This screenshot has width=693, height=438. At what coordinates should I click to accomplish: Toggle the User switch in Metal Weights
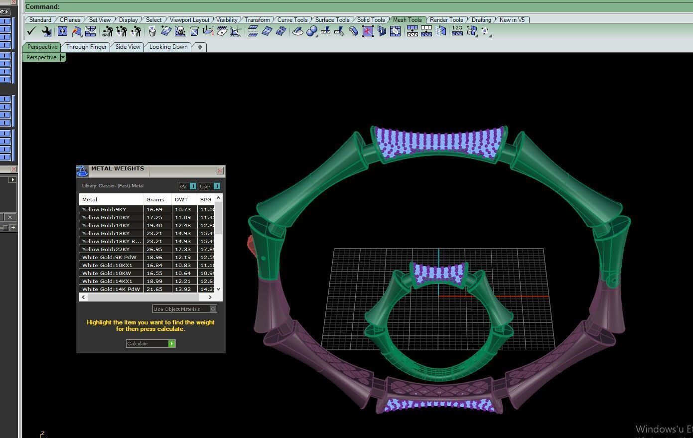[x=210, y=186]
